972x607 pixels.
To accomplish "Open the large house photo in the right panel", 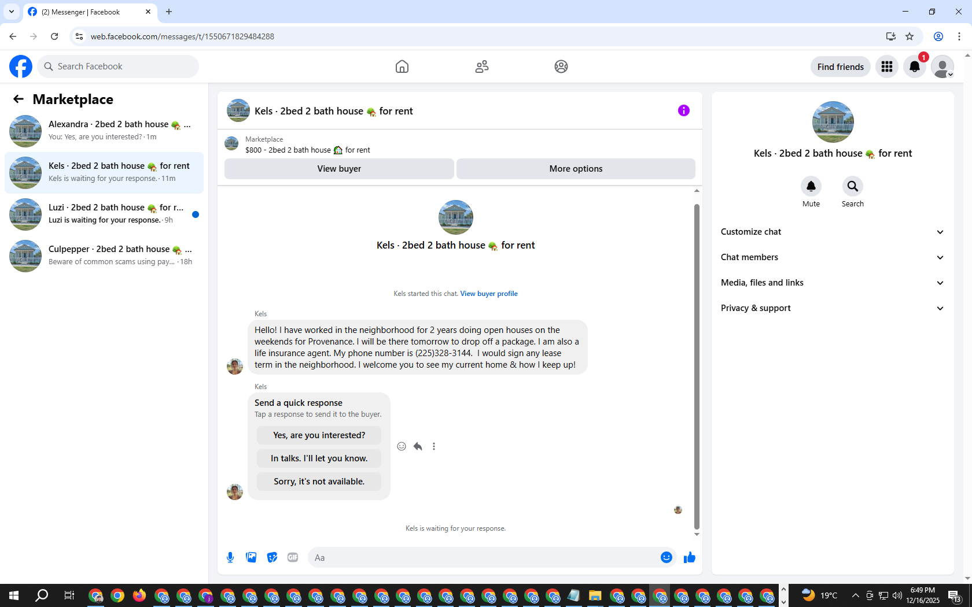I will pos(833,122).
